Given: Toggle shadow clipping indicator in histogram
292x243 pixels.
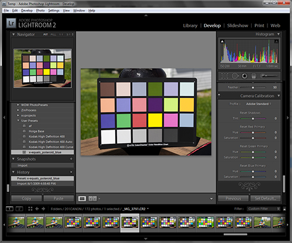Looking at the screenshot, I should coord(222,41).
